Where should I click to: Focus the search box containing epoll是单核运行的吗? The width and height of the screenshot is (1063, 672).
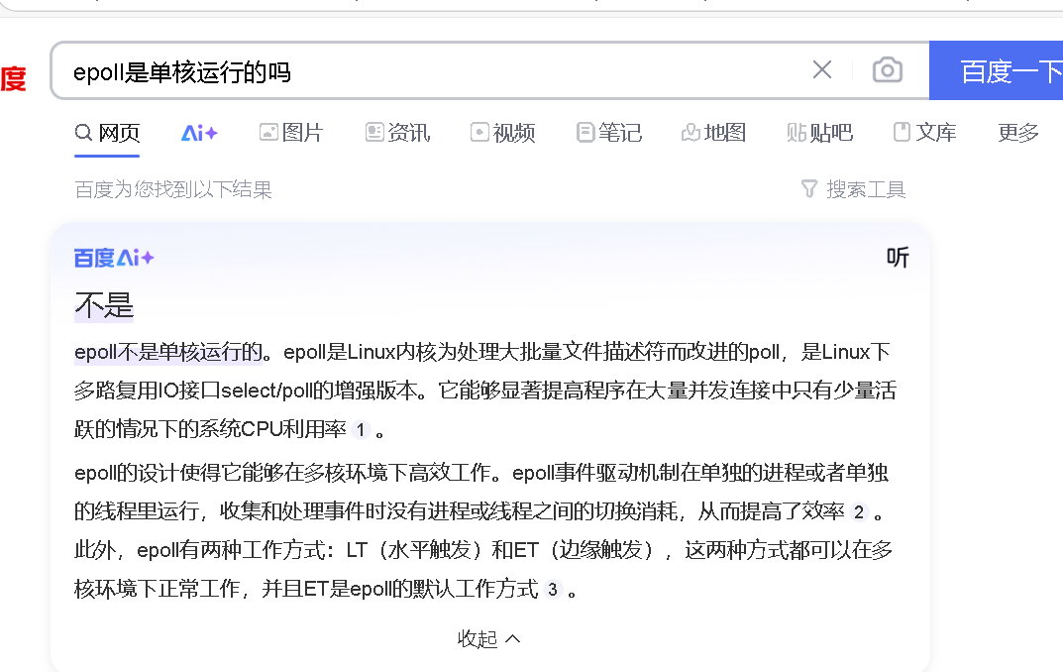point(434,70)
